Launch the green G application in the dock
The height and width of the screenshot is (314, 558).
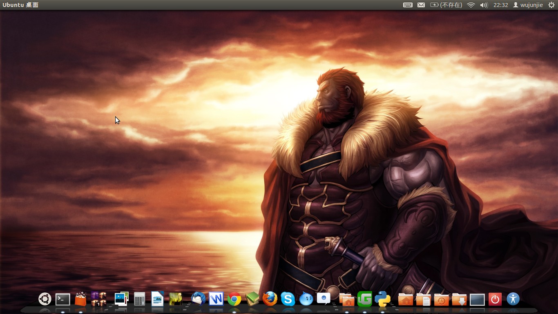click(365, 299)
